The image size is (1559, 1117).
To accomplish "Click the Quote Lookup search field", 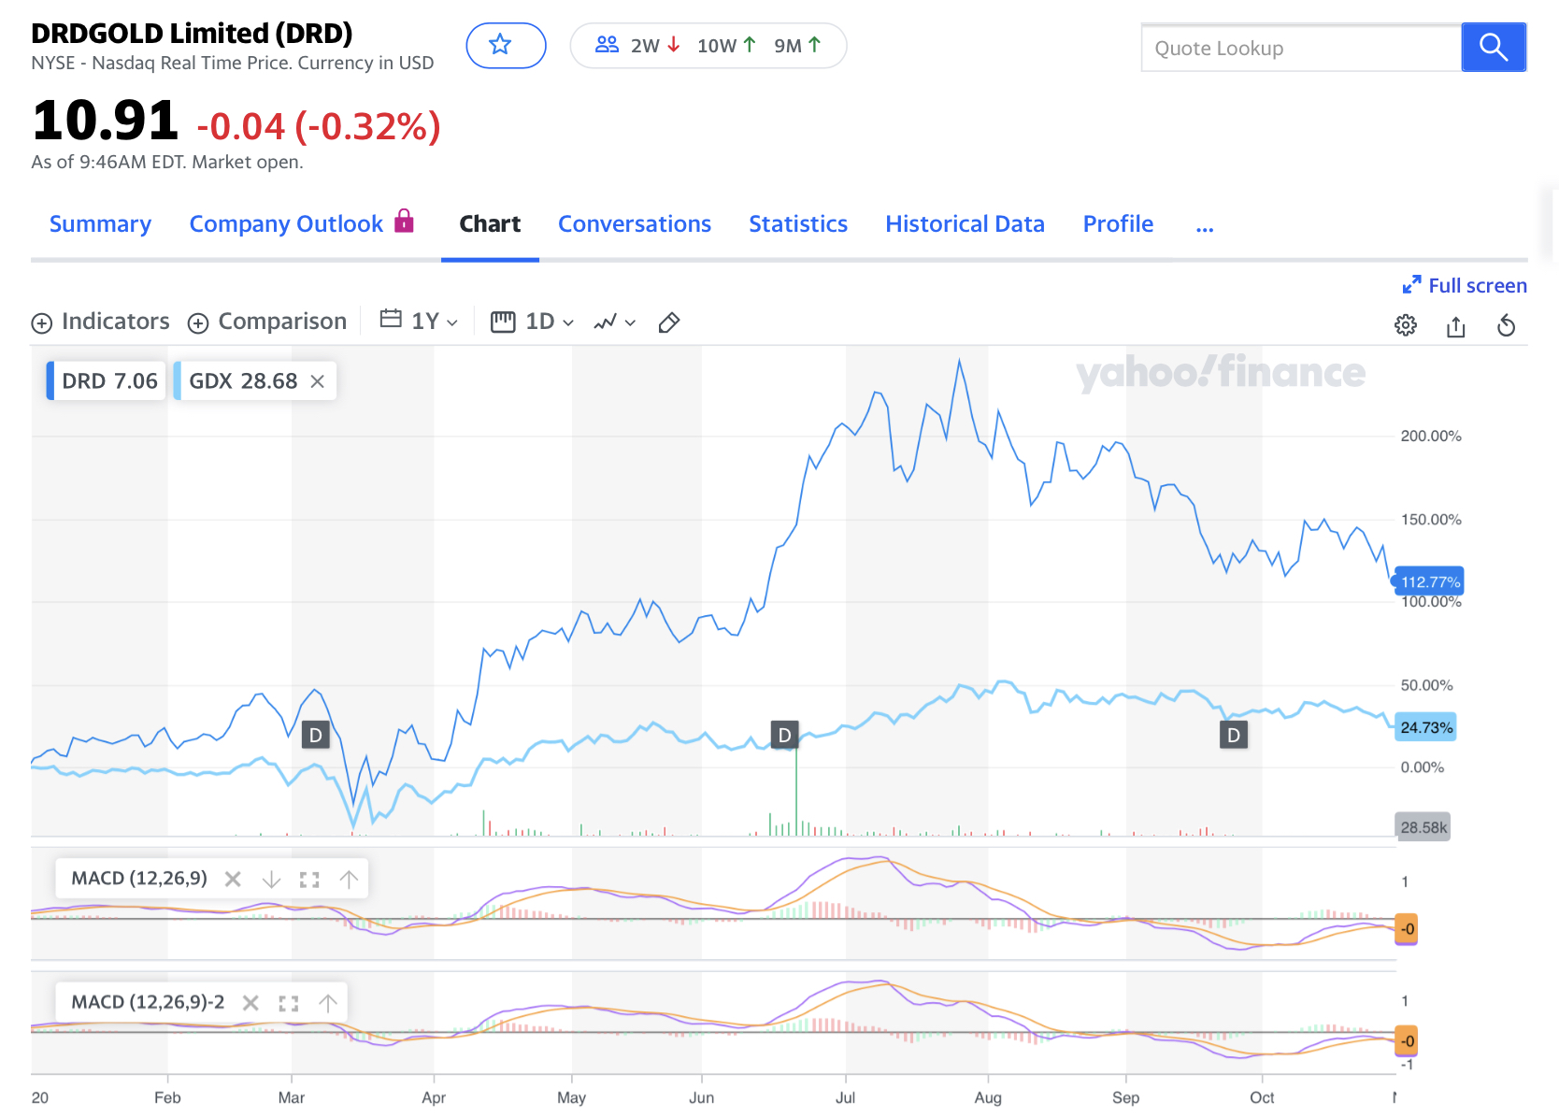I will coord(1301,48).
